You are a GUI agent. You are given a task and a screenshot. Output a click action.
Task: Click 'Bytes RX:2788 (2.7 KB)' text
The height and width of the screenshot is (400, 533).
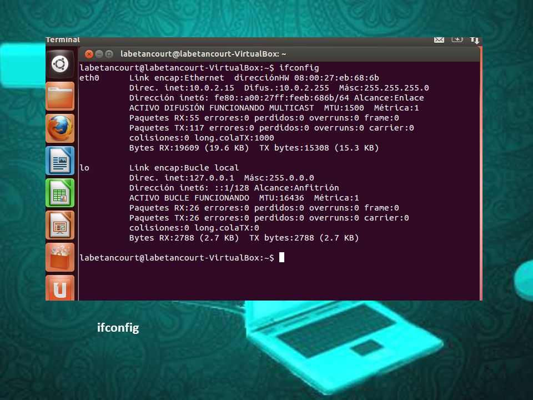184,238
